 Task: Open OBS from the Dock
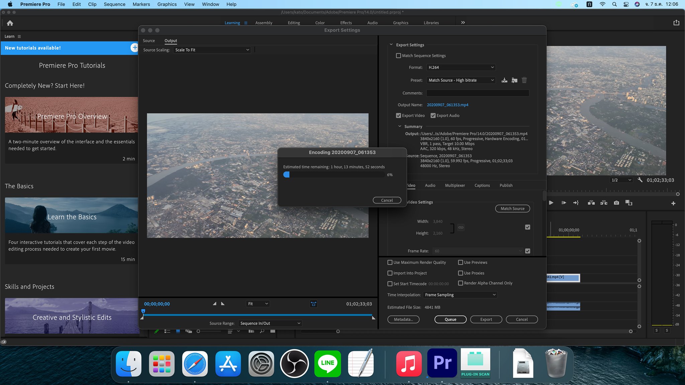point(294,364)
